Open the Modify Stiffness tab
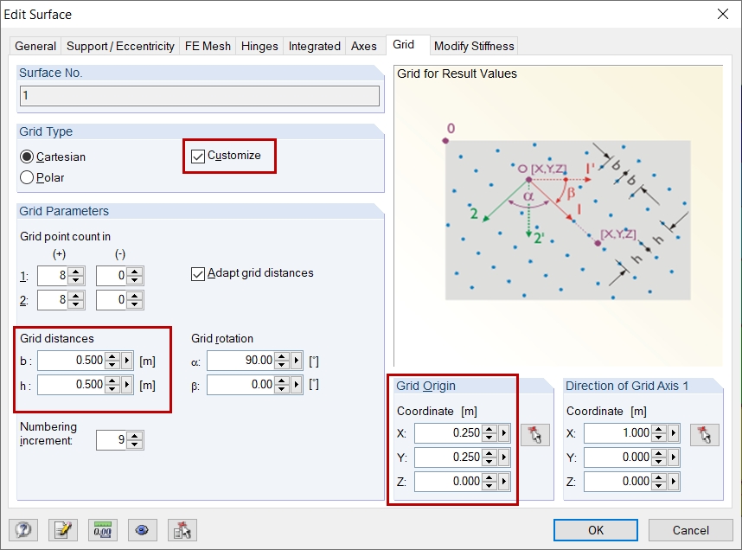 coord(474,46)
